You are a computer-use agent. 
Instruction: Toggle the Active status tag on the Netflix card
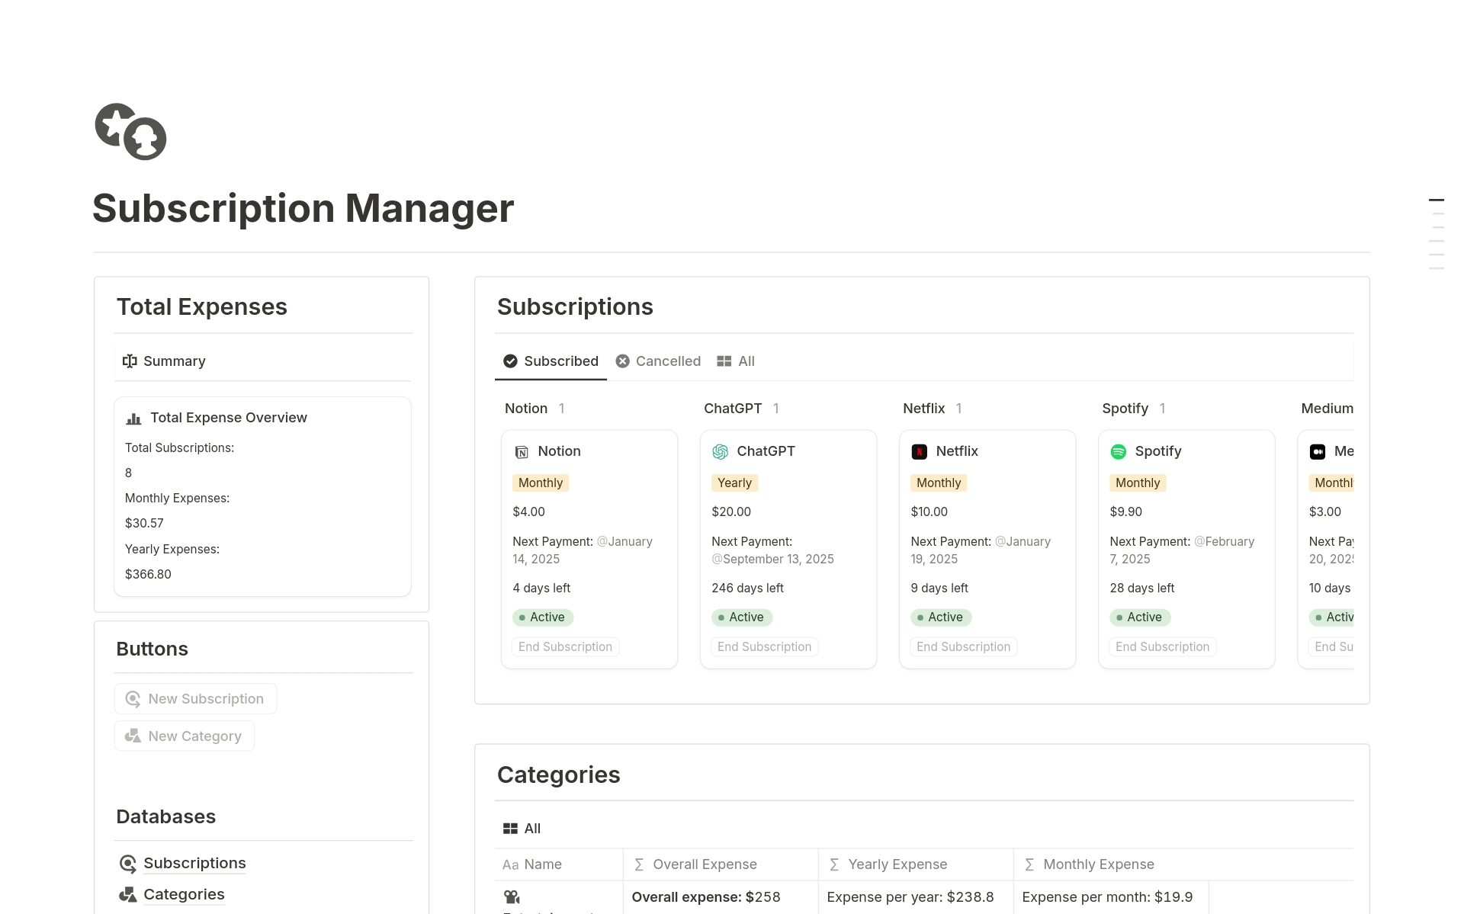[940, 617]
